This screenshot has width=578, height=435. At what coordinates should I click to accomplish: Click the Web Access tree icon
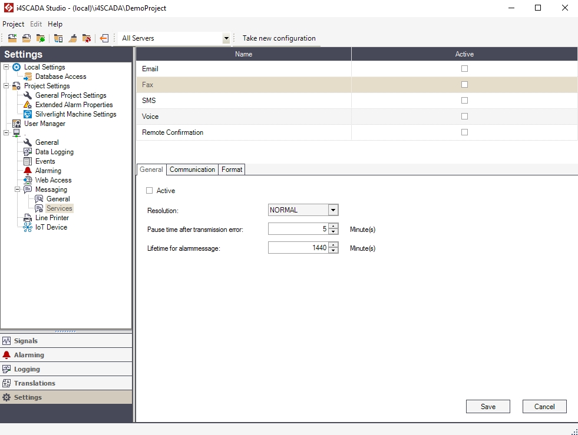28,180
